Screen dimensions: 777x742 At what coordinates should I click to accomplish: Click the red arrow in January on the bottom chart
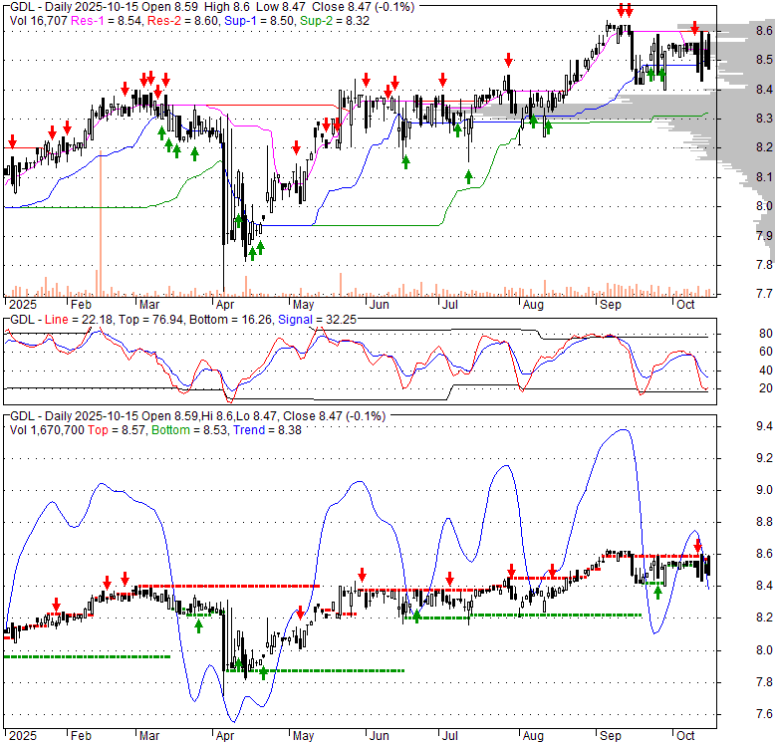[56, 605]
